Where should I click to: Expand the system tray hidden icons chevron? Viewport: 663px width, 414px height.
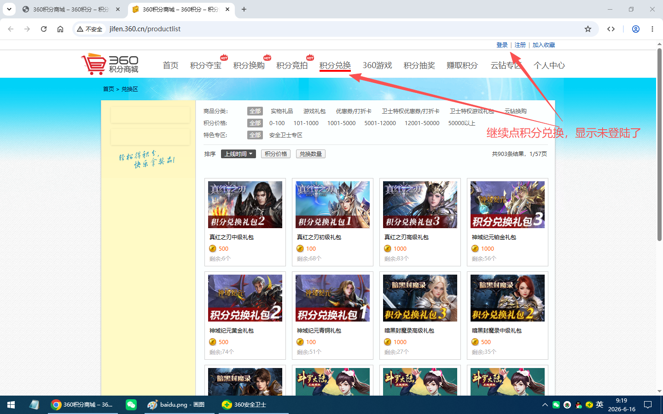coord(545,405)
